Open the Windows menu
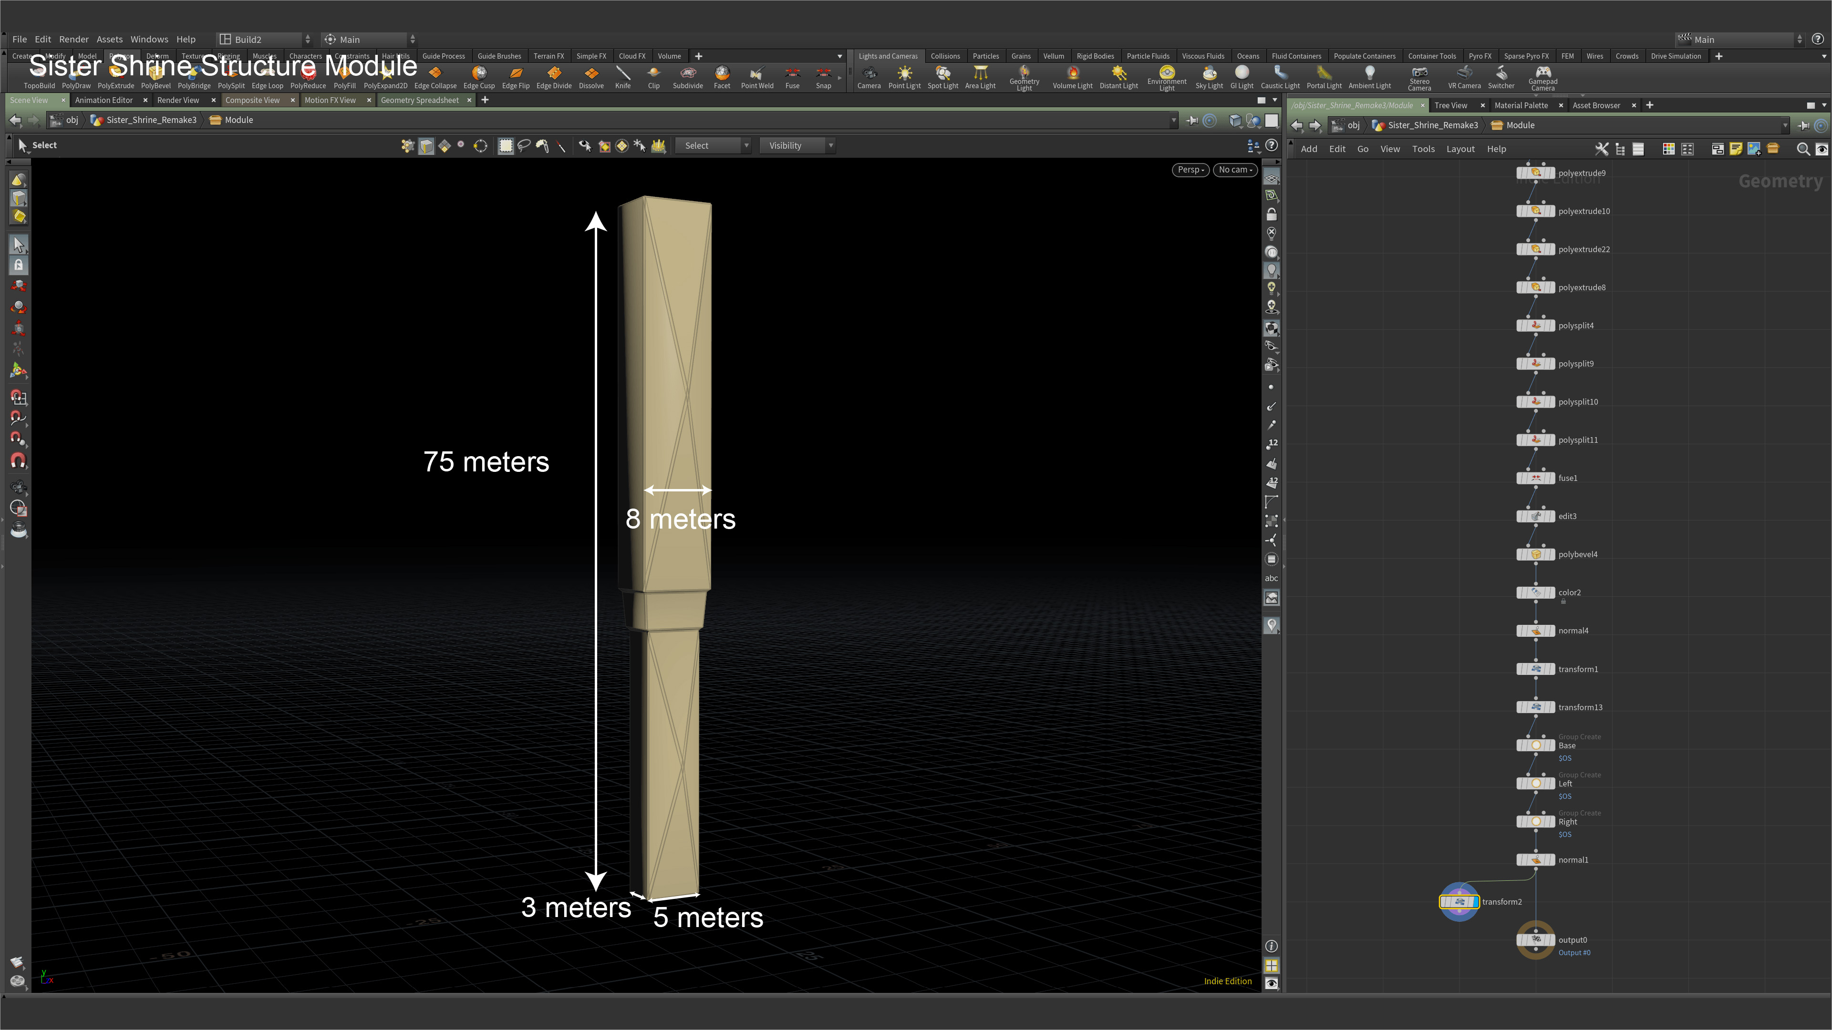The image size is (1832, 1030). [x=149, y=39]
